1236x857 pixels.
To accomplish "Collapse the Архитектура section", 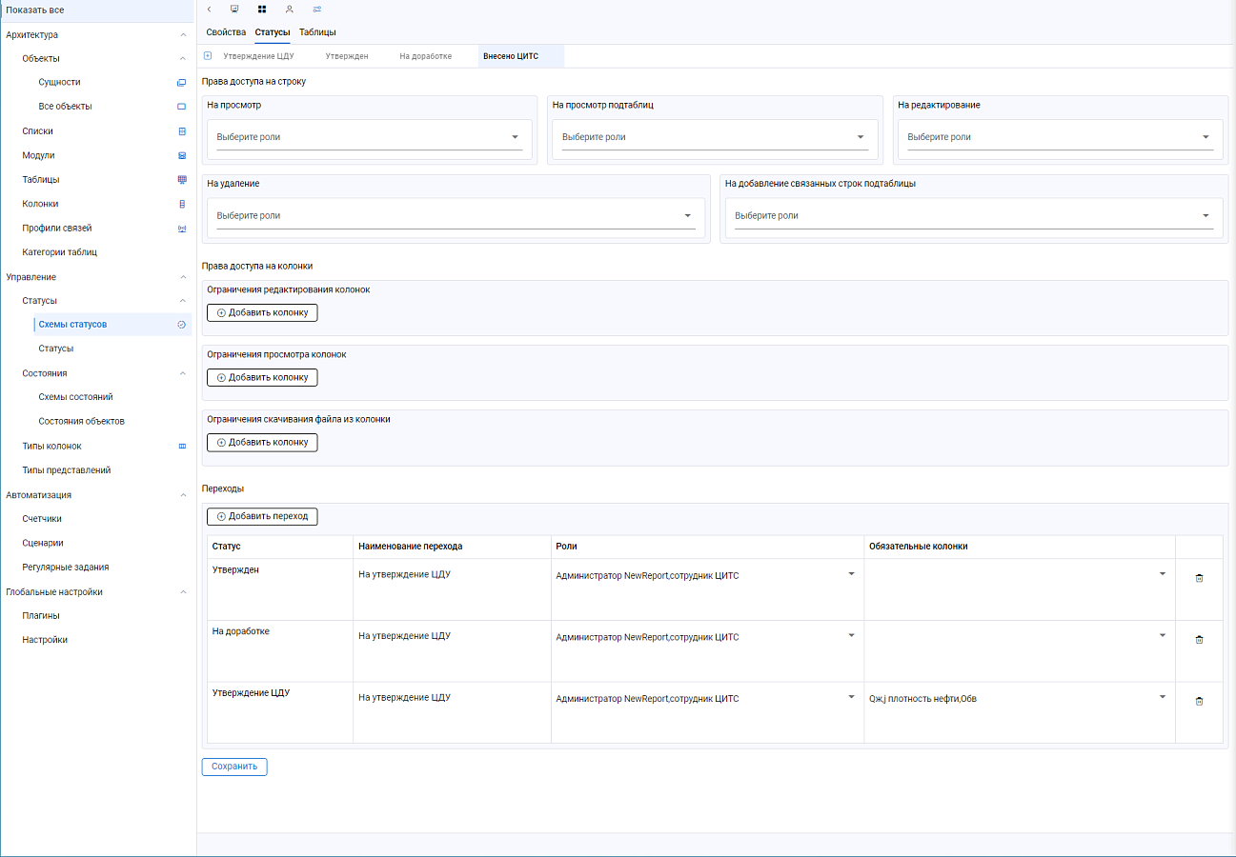I will click(x=183, y=35).
